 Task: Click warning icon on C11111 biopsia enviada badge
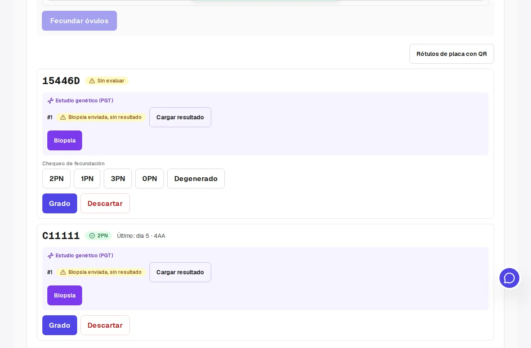click(63, 272)
